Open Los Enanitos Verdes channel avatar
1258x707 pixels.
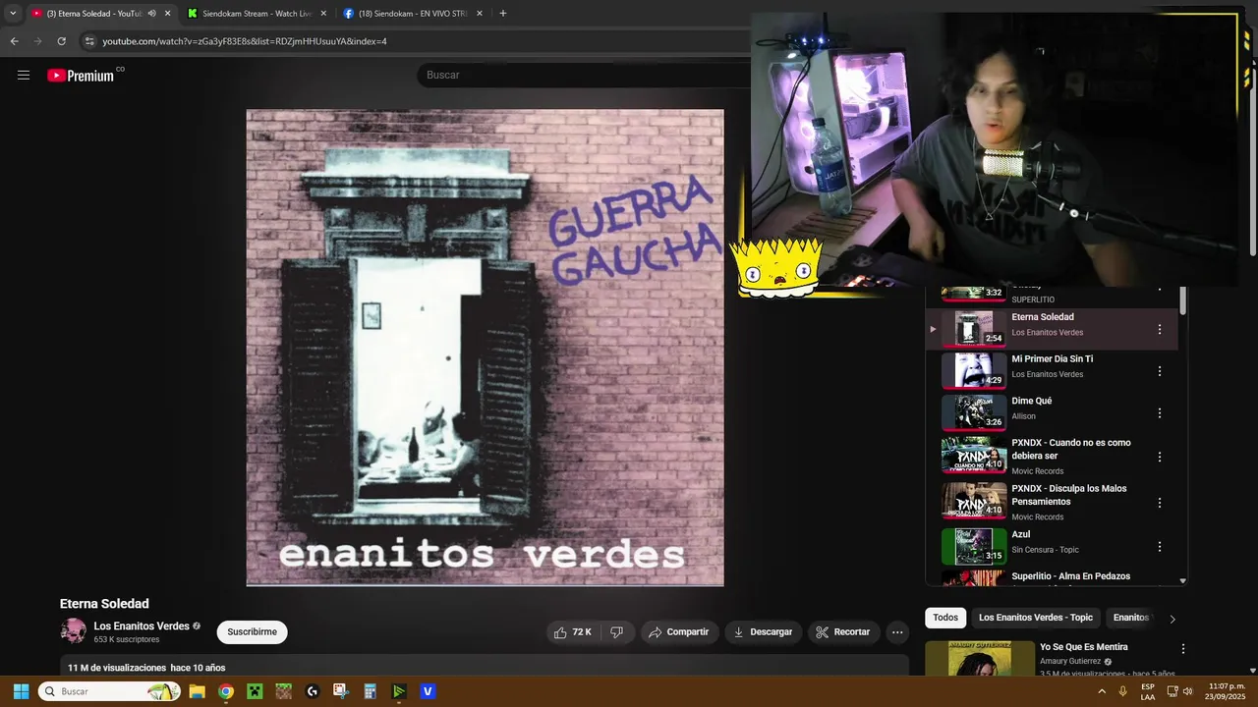(74, 631)
